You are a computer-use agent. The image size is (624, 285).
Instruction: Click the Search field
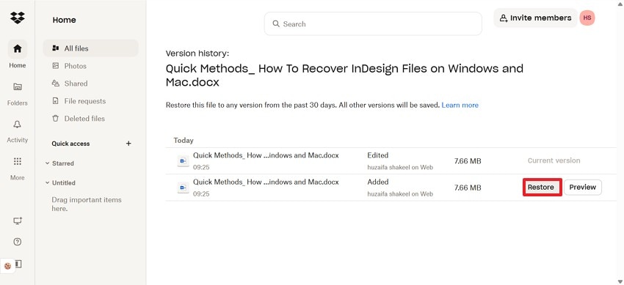click(373, 24)
